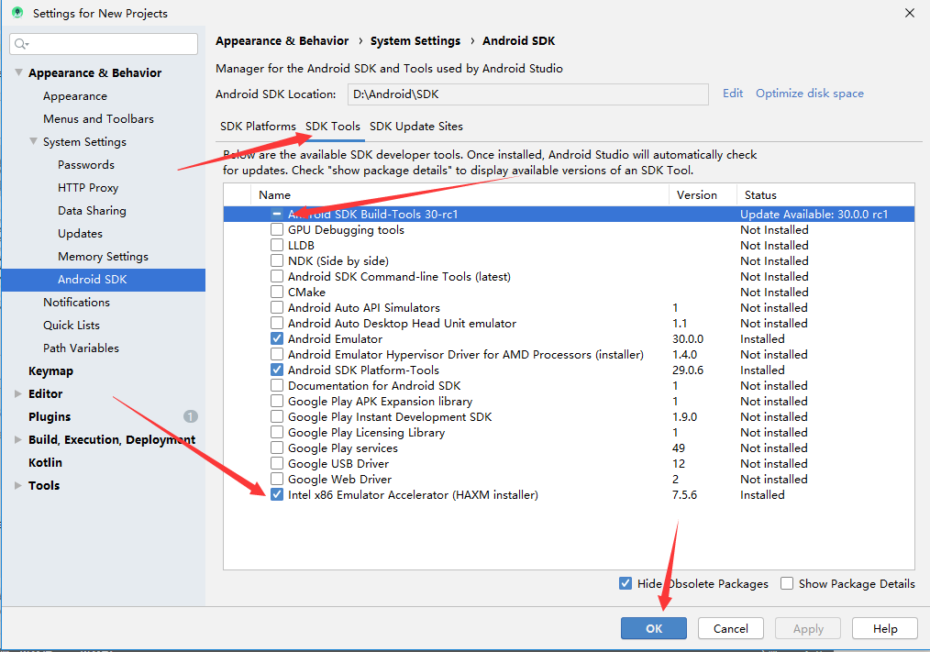Enable Show Package Details checkbox

[787, 583]
